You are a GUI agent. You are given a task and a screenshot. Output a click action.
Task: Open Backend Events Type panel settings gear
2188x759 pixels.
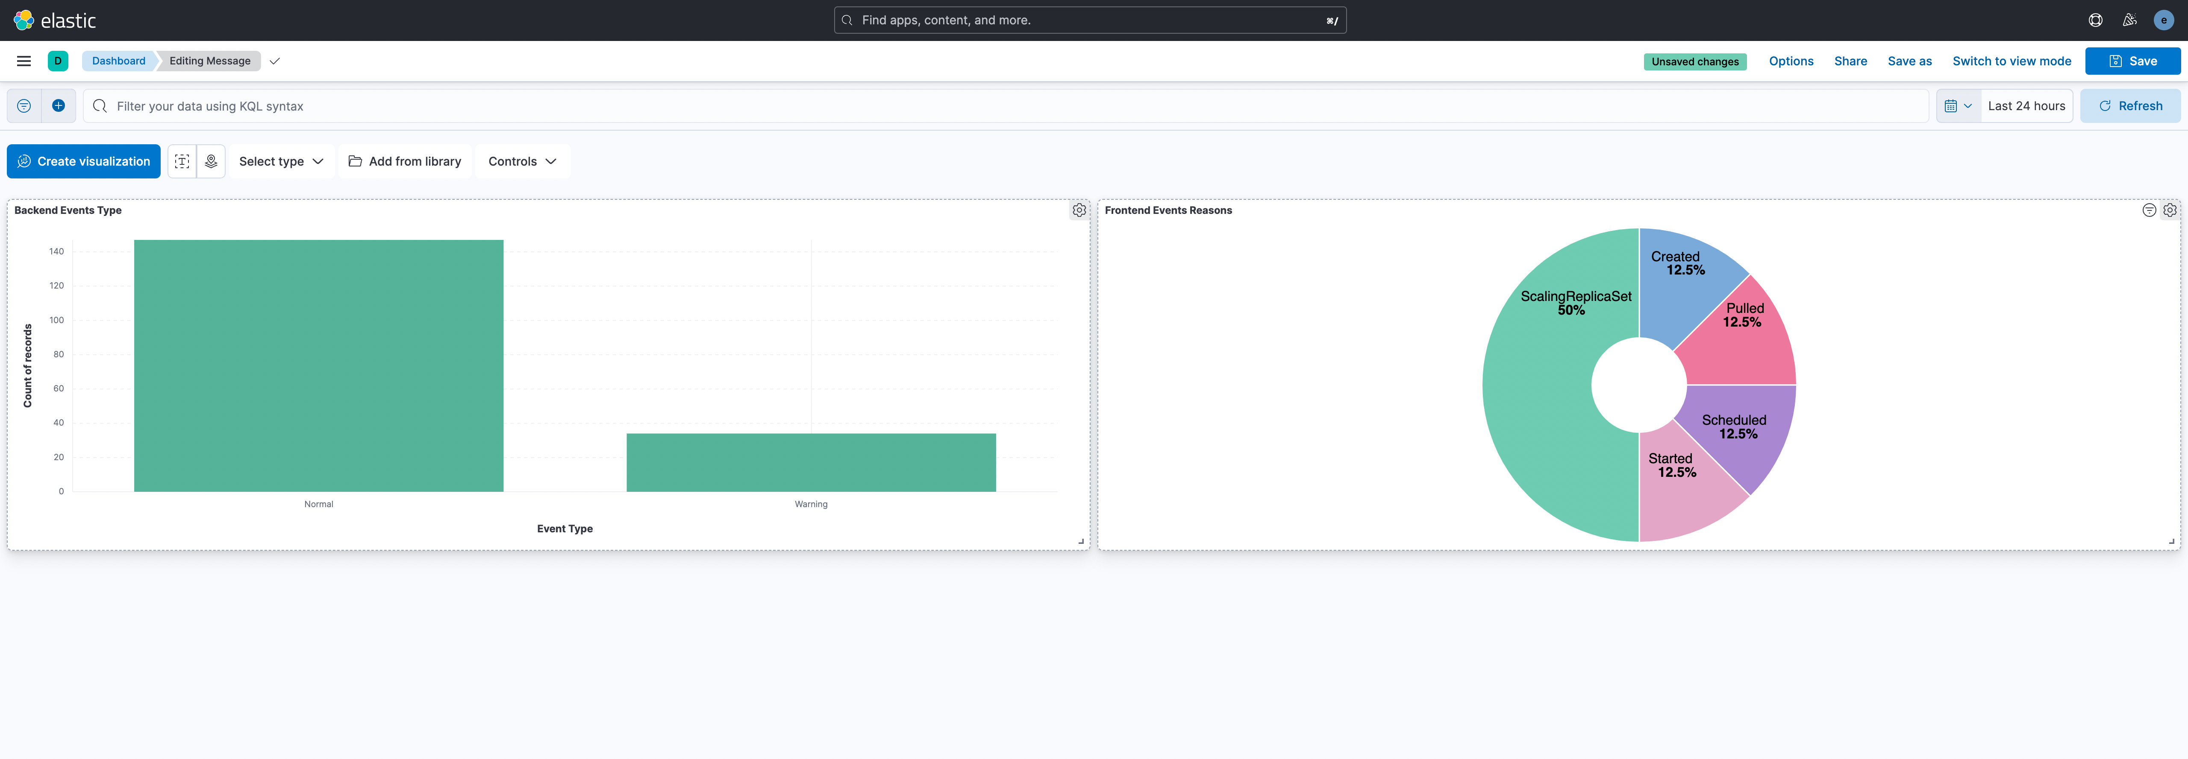(x=1079, y=210)
